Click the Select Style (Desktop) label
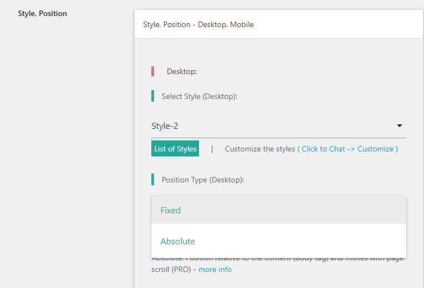Screen dimensions: 424x288 [x=200, y=96]
